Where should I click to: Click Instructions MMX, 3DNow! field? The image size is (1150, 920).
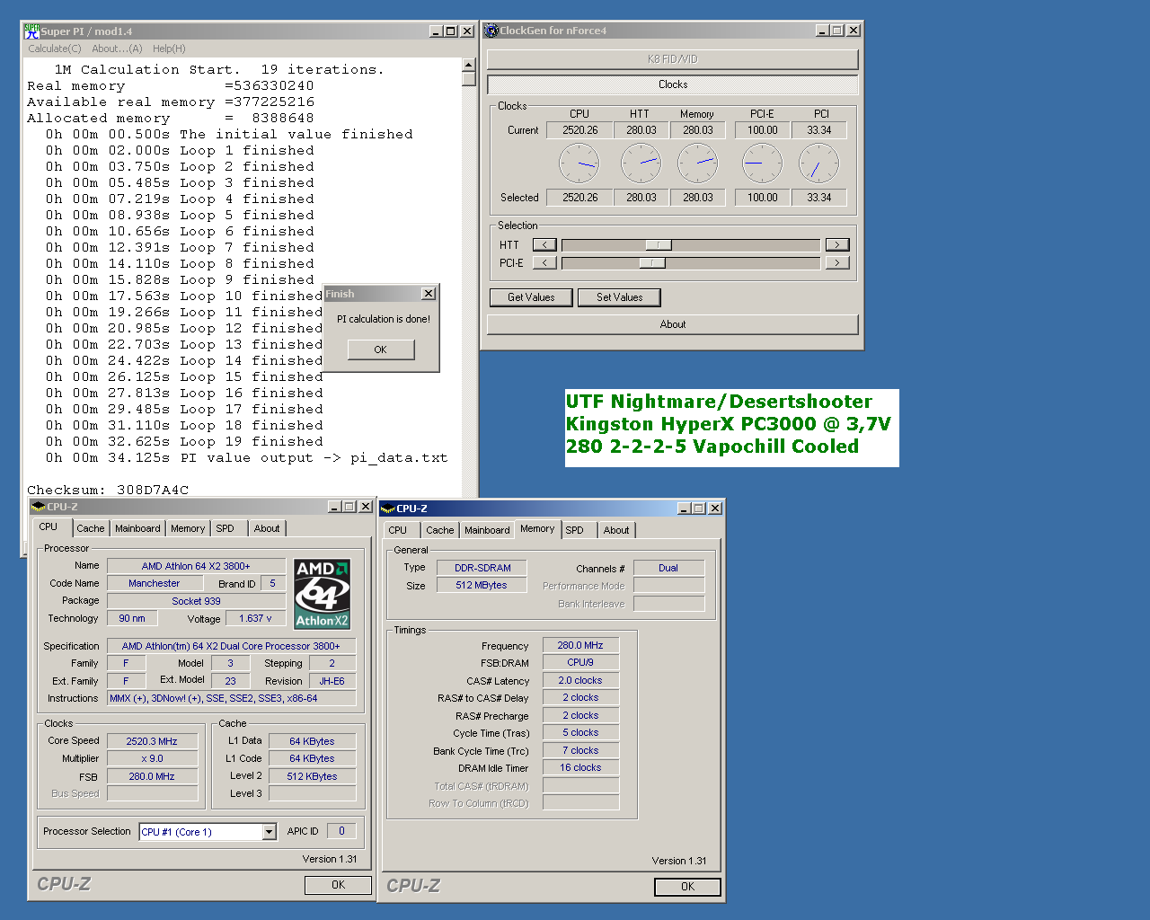[232, 698]
